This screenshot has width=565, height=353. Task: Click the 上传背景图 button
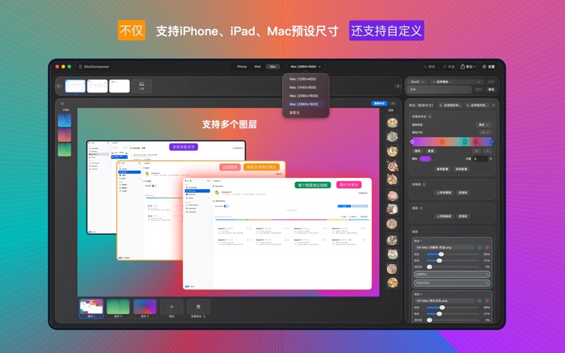443,192
